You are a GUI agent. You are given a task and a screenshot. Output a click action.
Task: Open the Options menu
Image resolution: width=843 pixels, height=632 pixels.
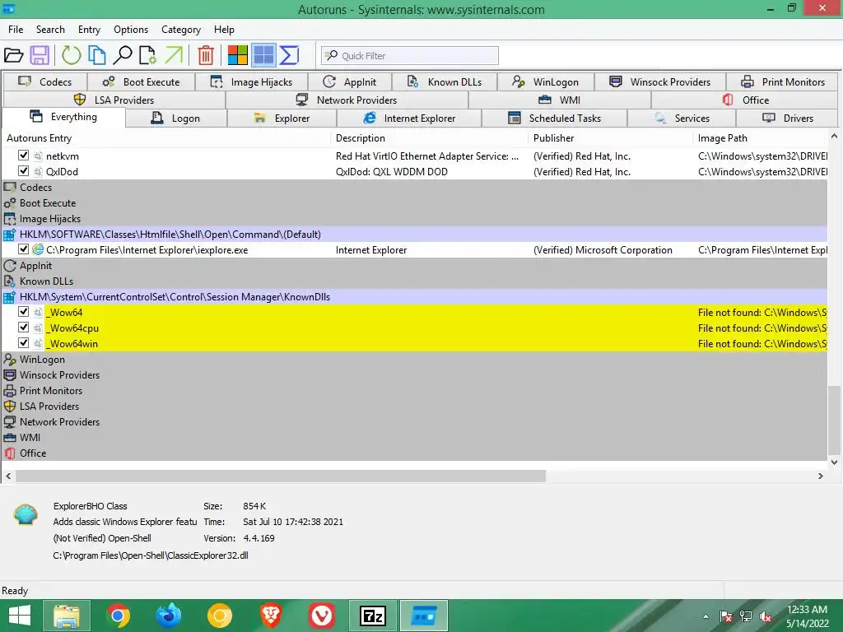coord(131,30)
